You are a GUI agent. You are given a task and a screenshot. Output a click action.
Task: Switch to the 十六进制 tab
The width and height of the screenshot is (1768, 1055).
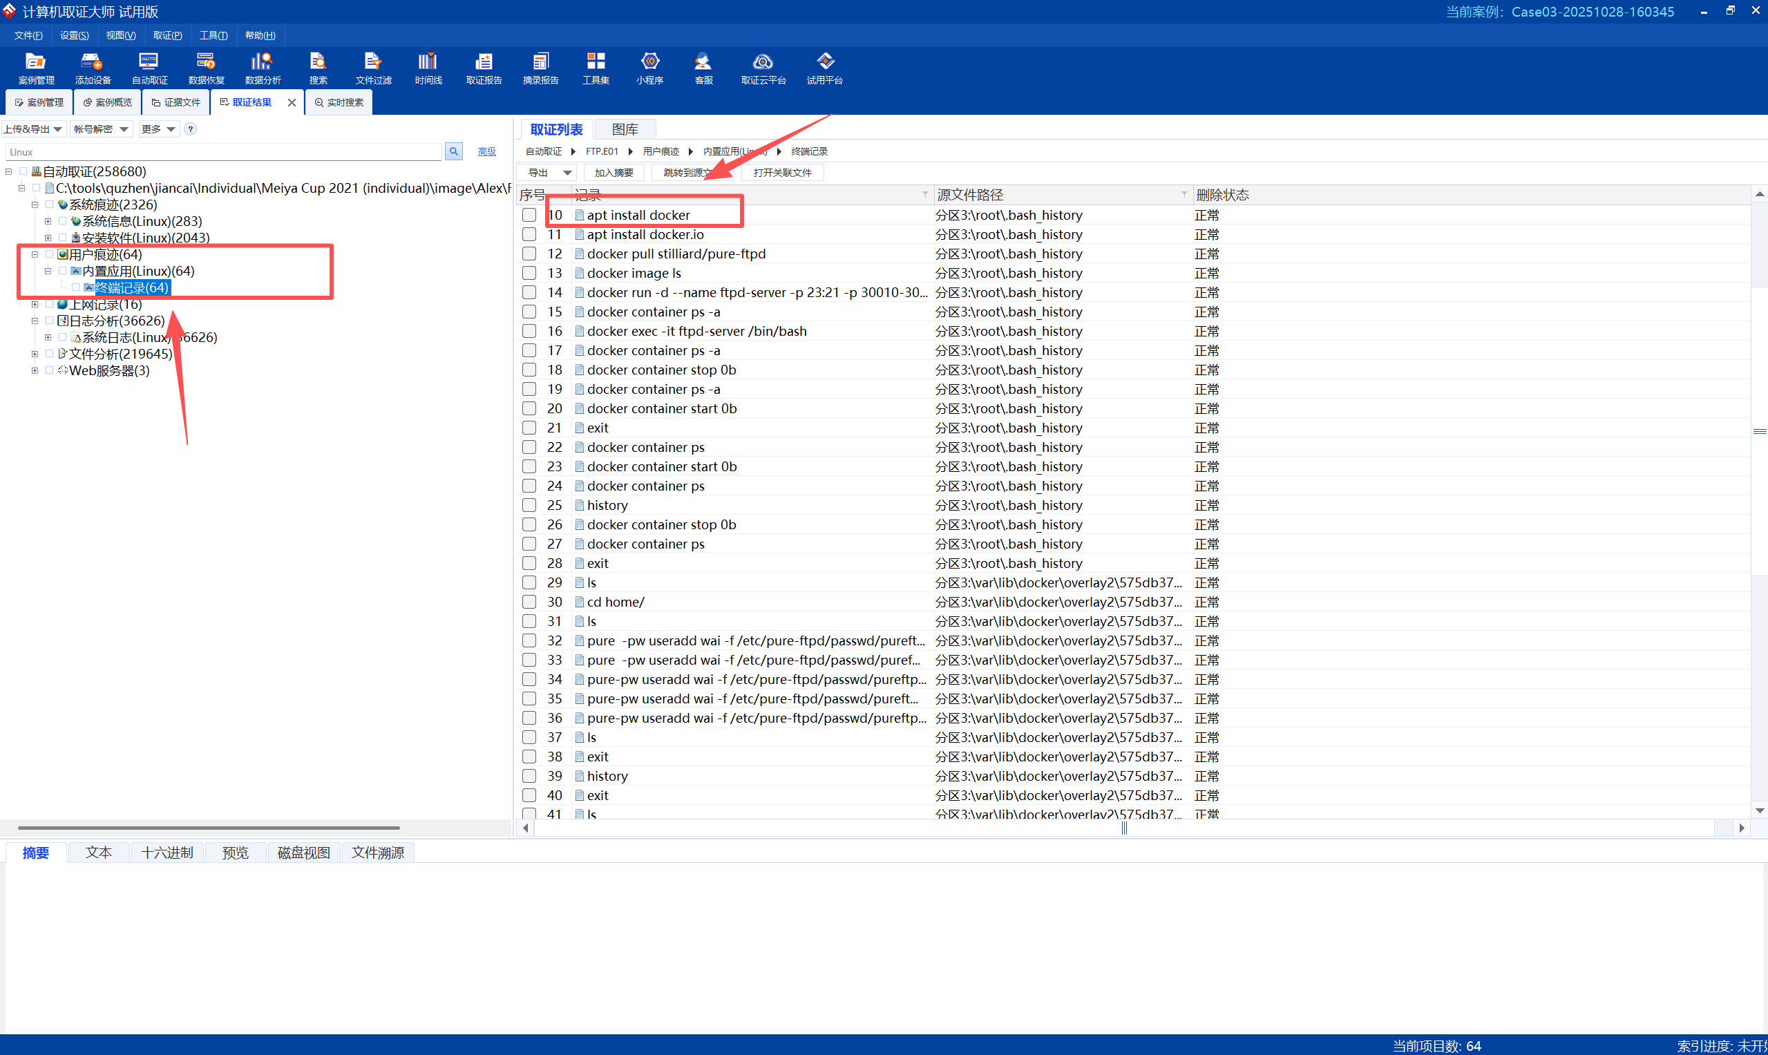coord(167,853)
